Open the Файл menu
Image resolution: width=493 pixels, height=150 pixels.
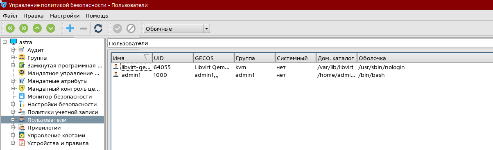(10, 16)
